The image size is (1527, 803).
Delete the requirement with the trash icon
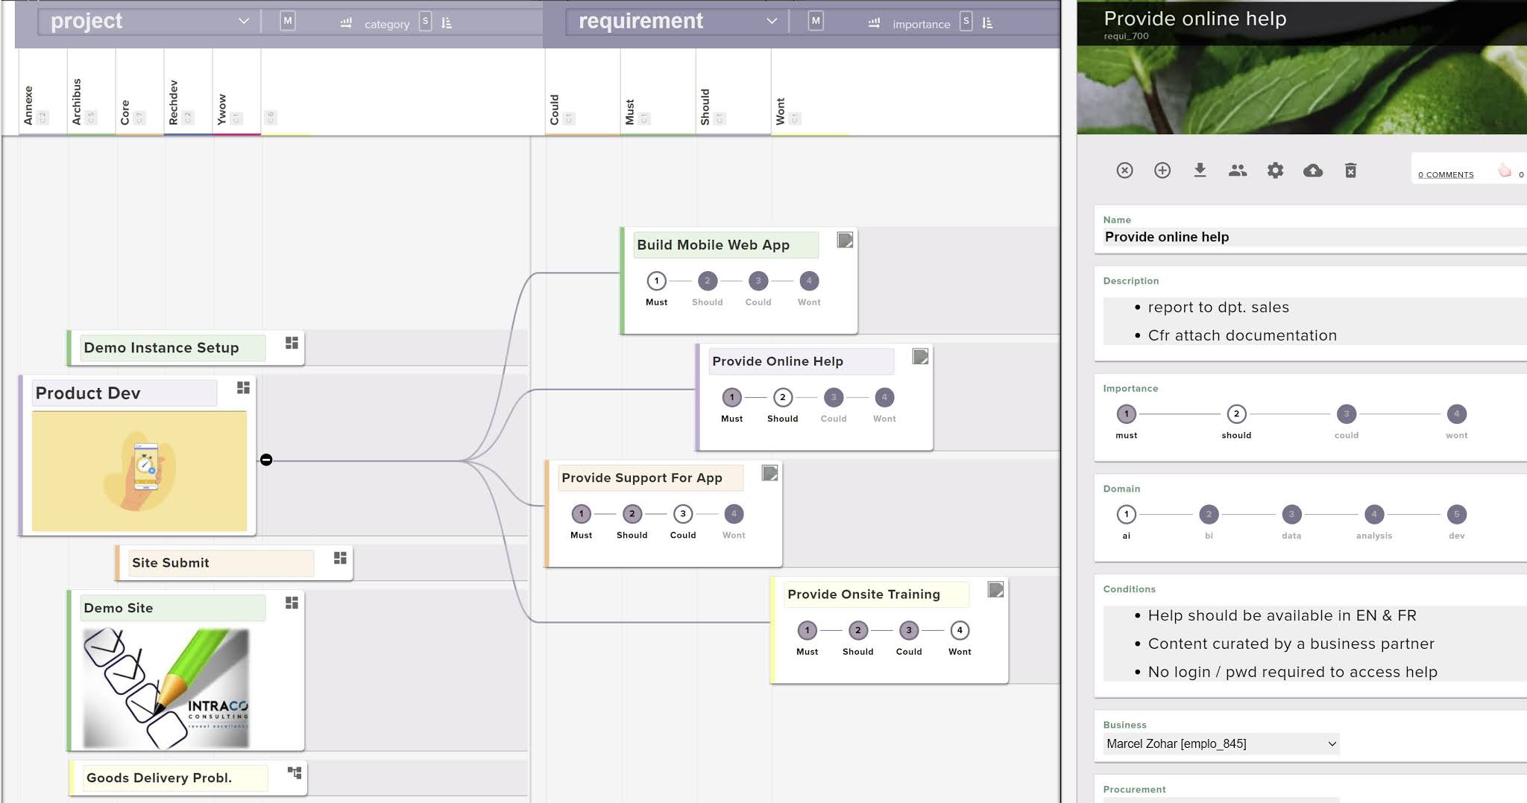pyautogui.click(x=1351, y=171)
